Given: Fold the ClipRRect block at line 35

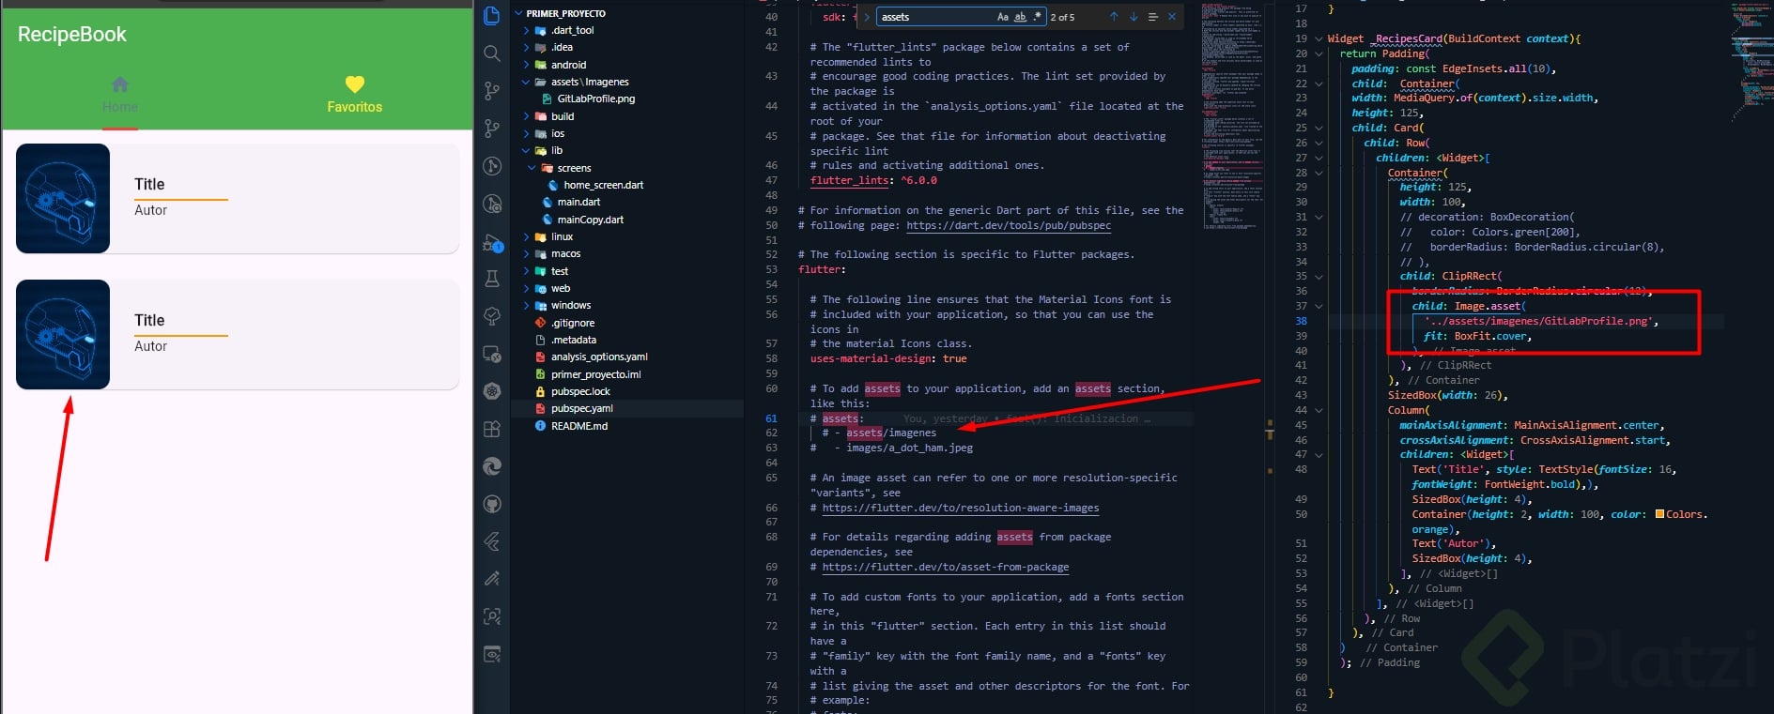Looking at the screenshot, I should [x=1319, y=276].
